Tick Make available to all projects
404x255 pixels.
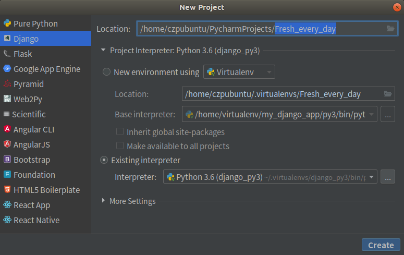120,146
